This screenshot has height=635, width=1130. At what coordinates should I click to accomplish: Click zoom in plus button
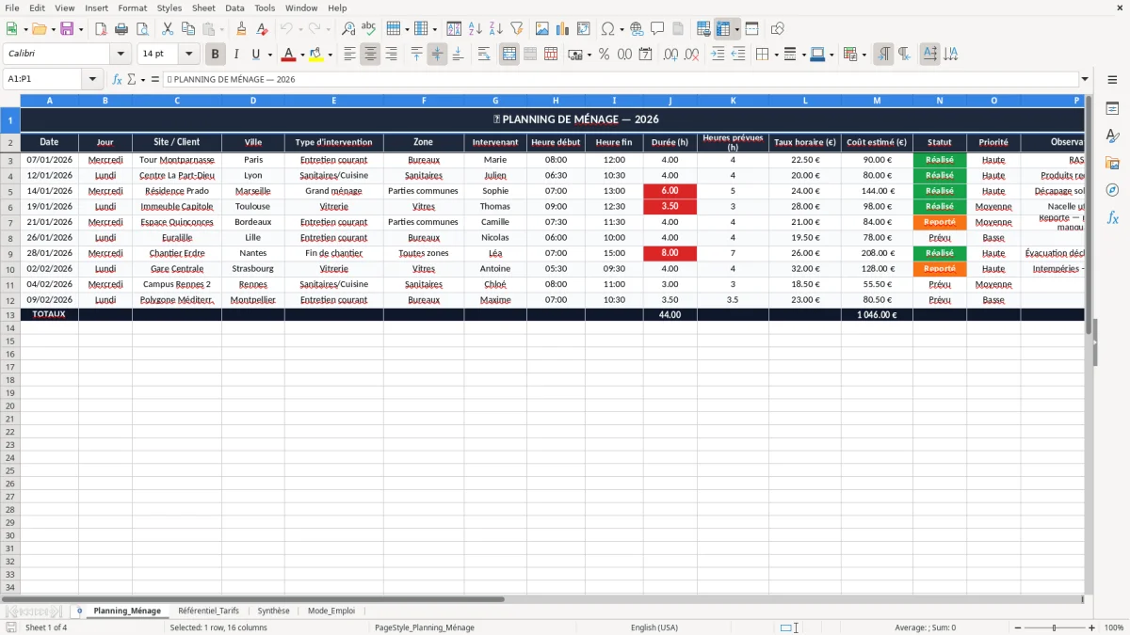point(1092,627)
